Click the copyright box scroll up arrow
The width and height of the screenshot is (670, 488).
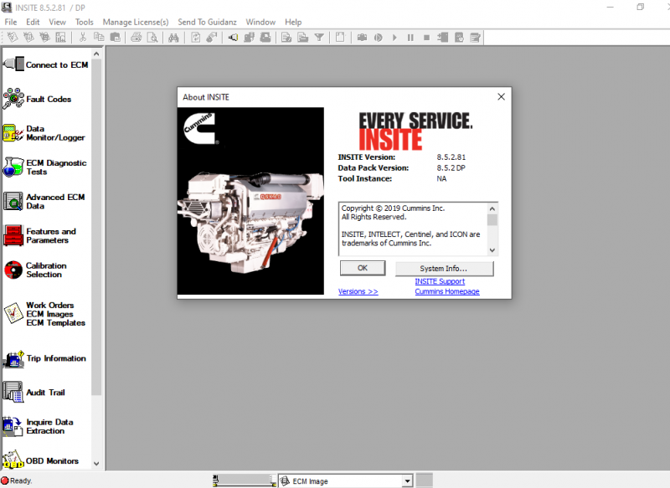[x=492, y=208]
